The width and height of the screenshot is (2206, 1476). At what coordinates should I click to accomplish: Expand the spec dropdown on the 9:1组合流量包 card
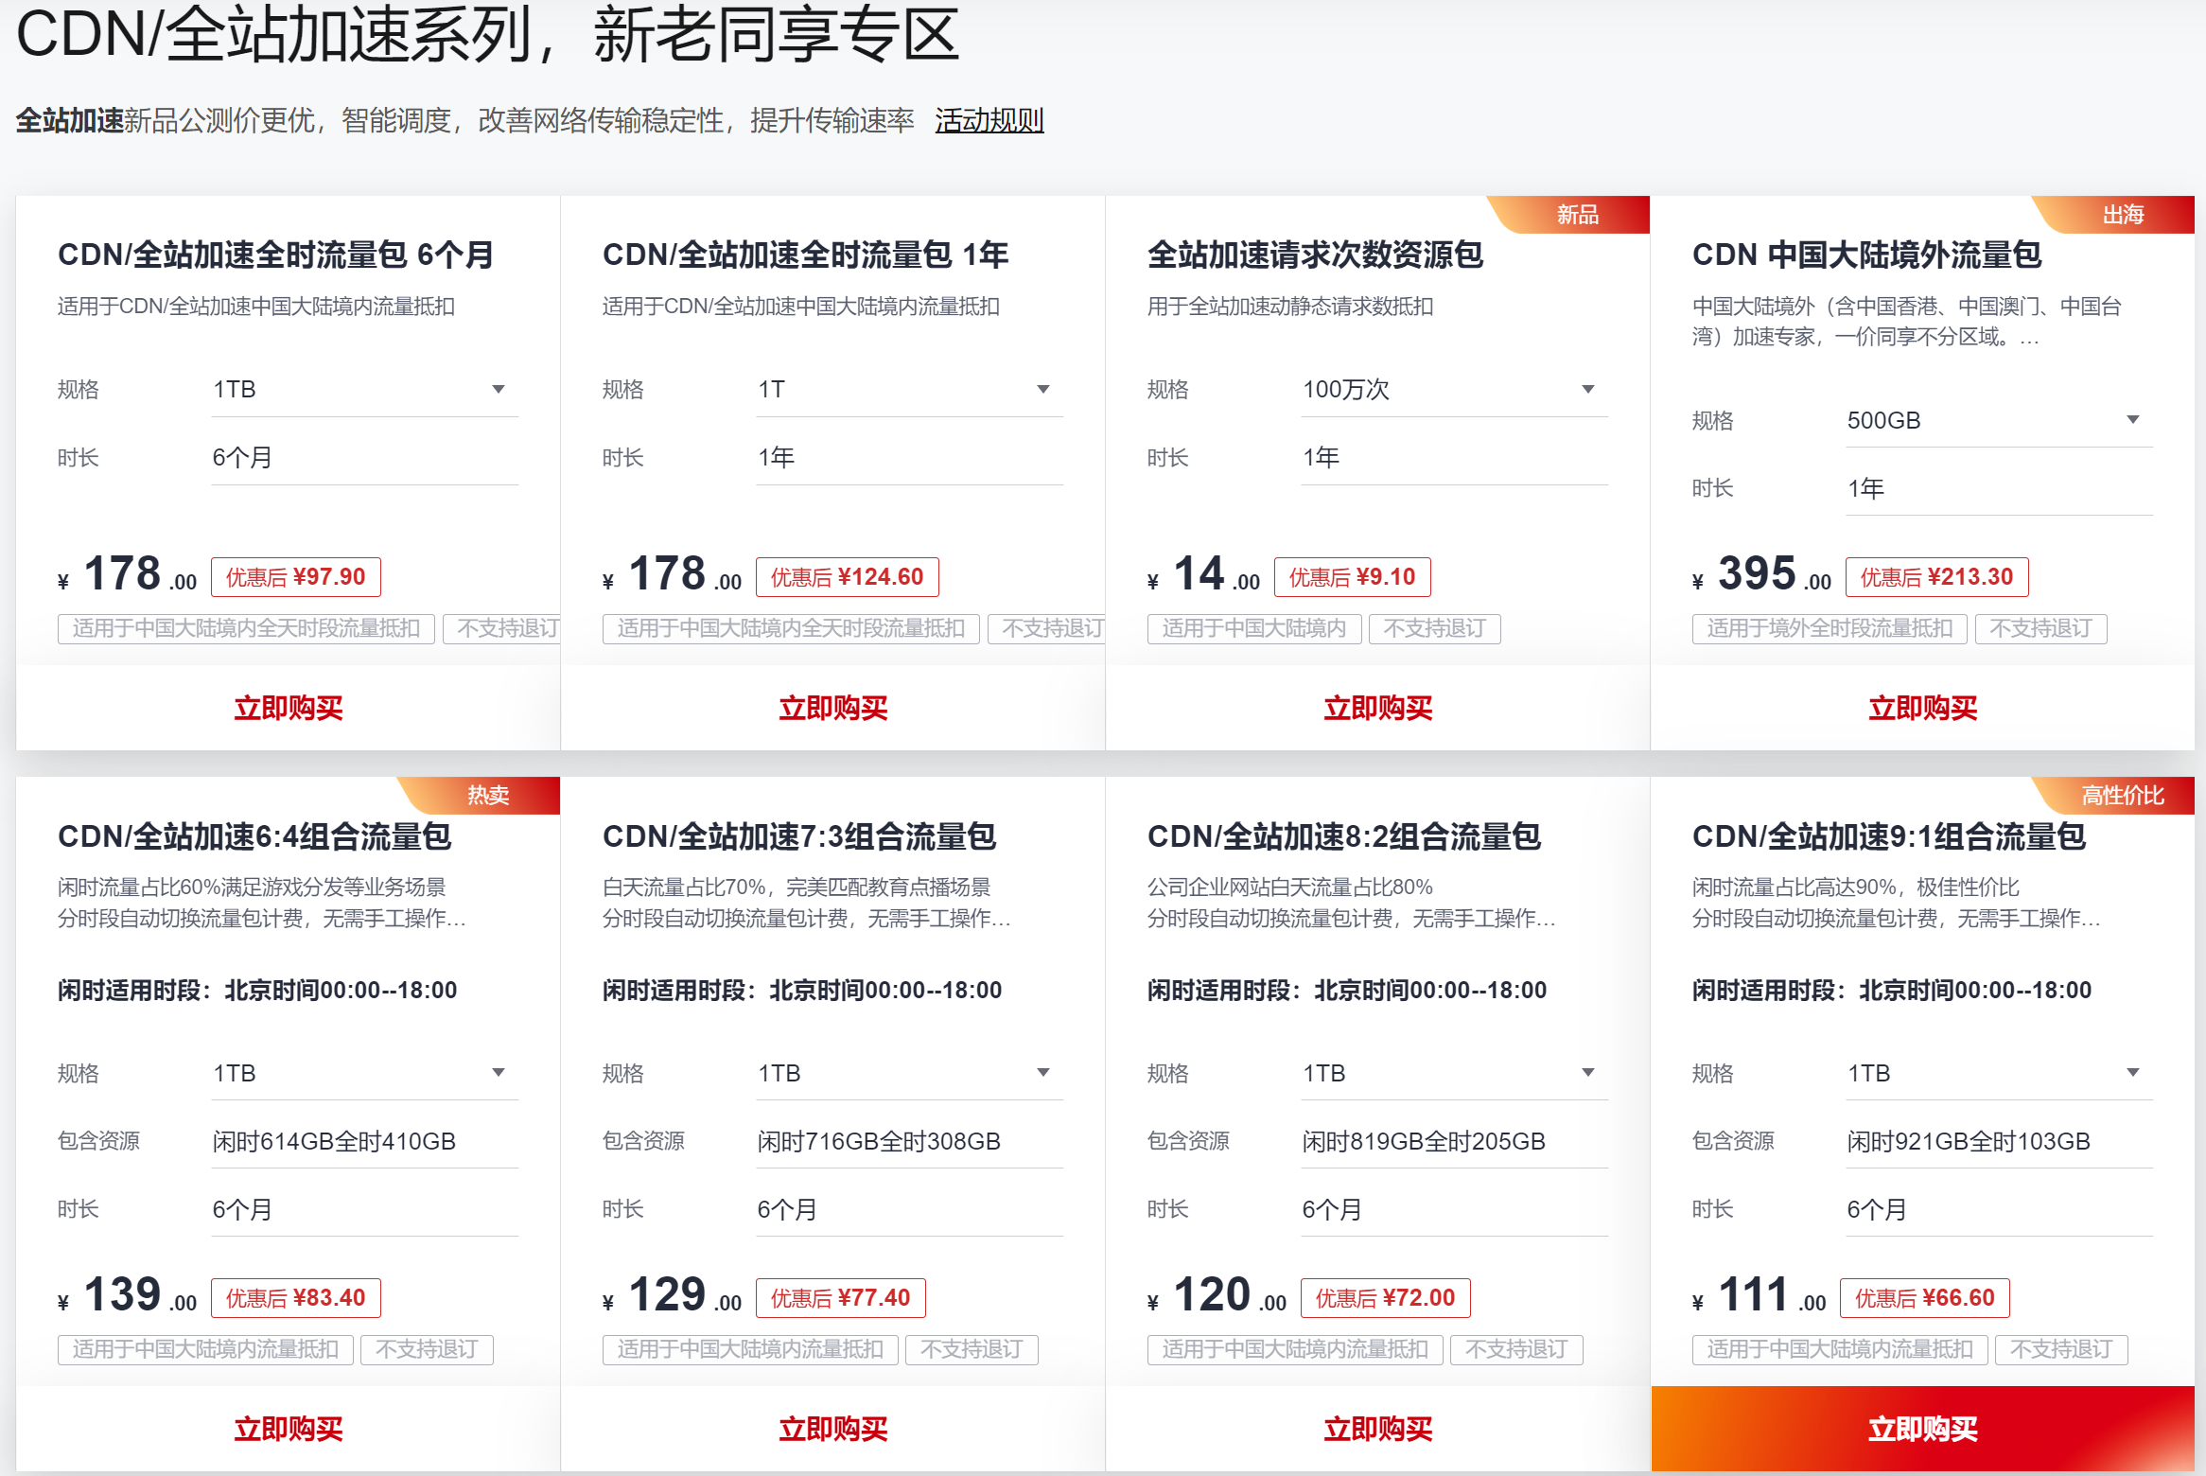(1998, 1073)
